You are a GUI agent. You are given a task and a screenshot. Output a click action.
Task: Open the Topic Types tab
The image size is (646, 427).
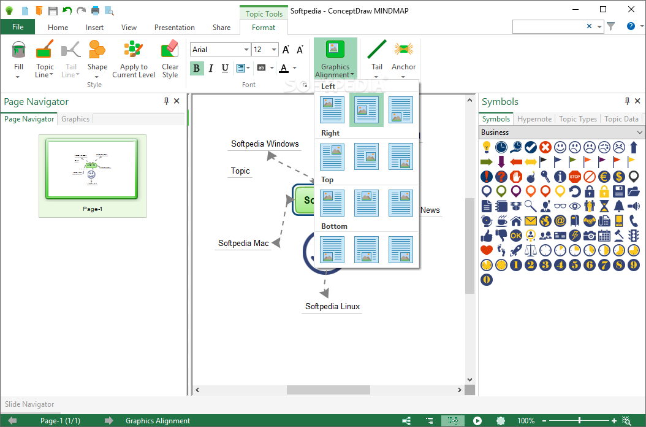point(577,119)
